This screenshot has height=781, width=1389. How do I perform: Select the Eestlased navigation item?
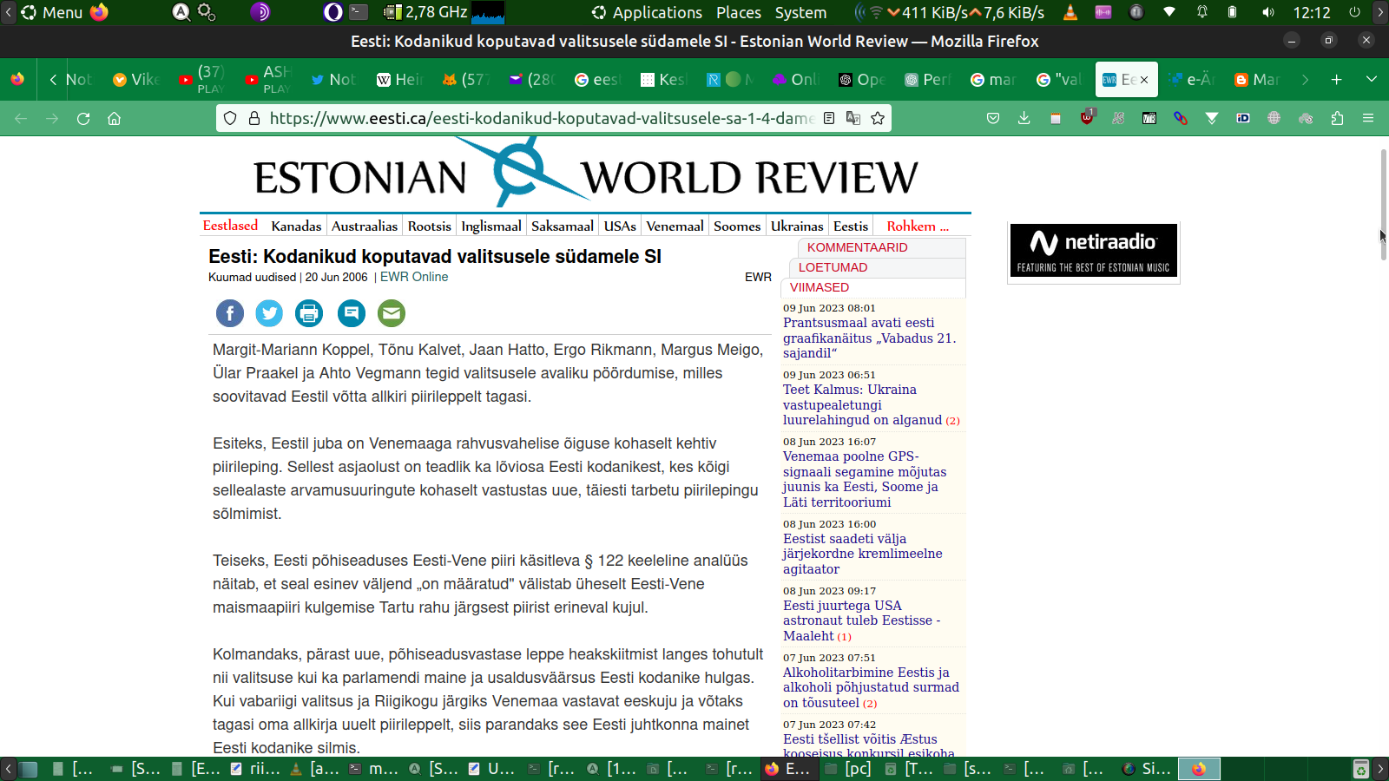click(230, 226)
